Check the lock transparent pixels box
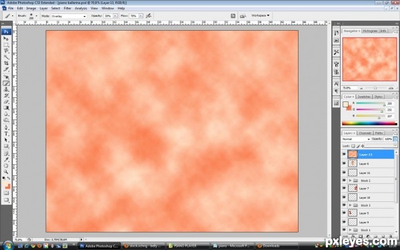 pyautogui.click(x=353, y=146)
